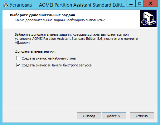Minimize the installer window

(131, 4)
